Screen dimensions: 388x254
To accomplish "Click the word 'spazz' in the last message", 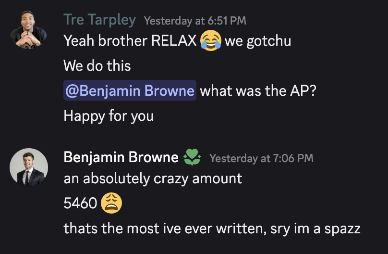I will (342, 229).
